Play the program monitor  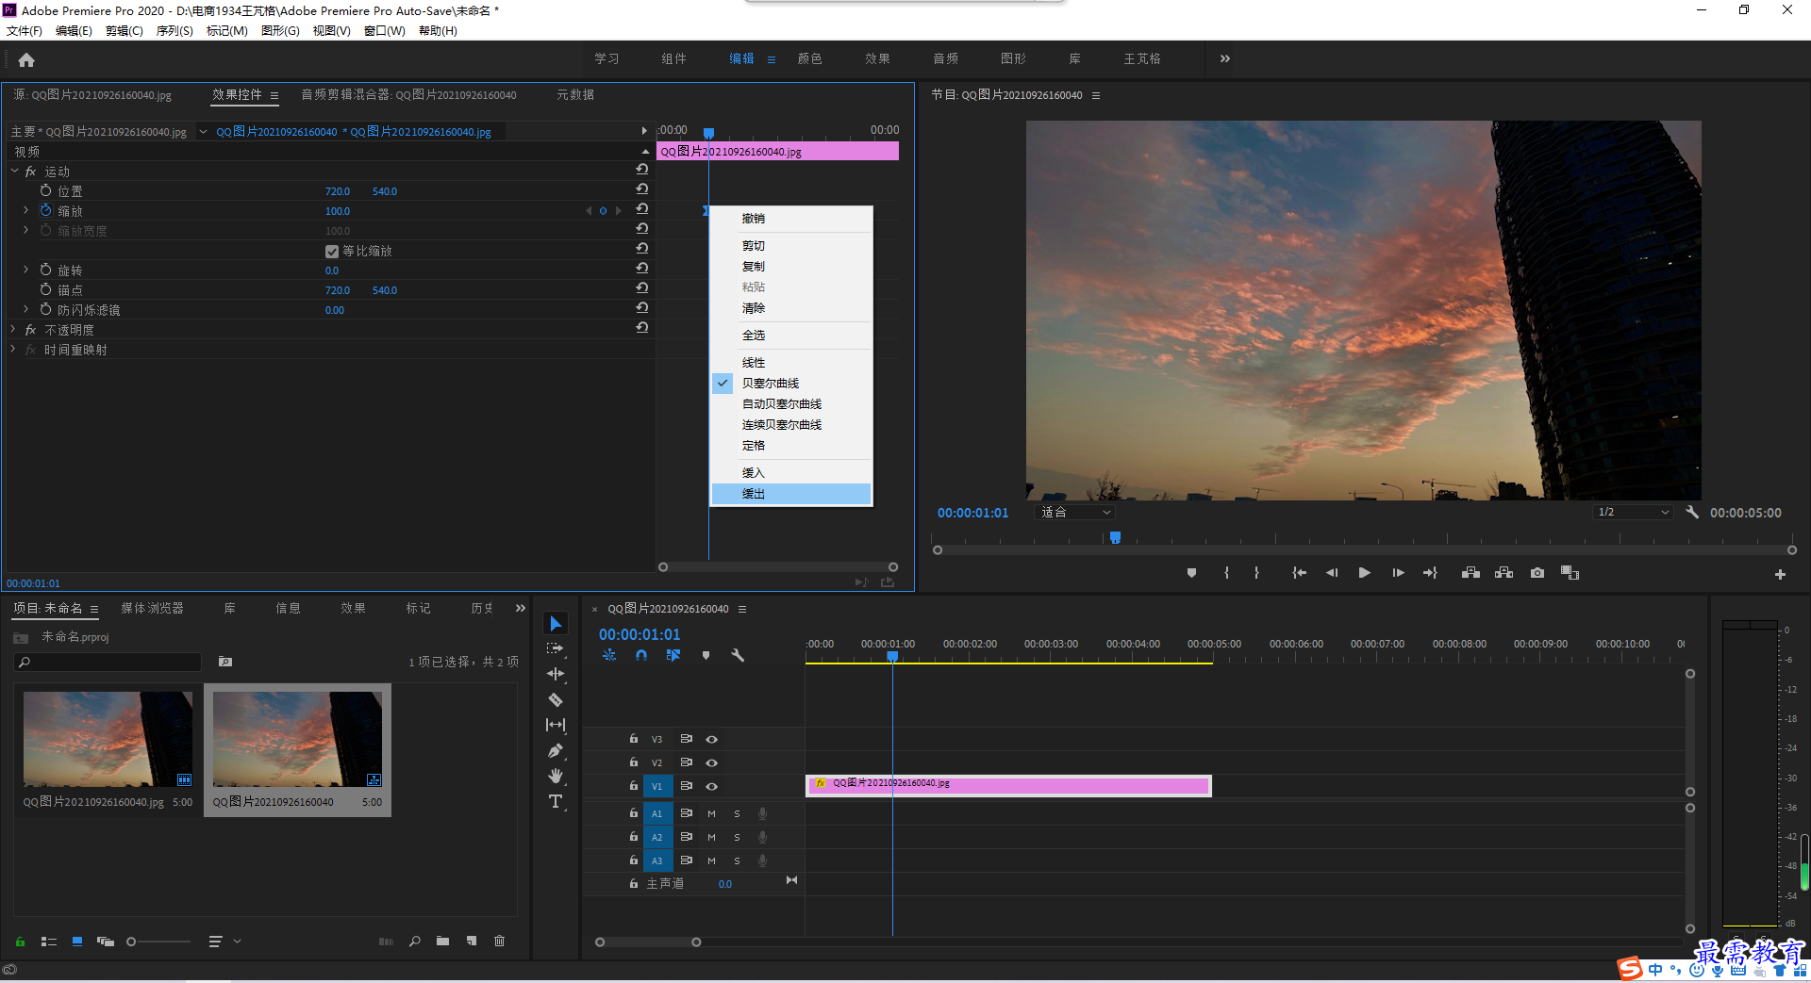coord(1364,573)
